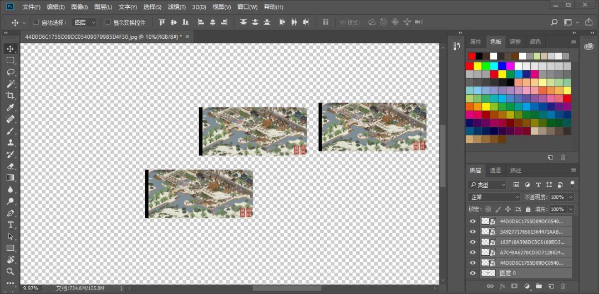The height and width of the screenshot is (294, 599).
Task: Select the Path Selection tool
Action: pos(11,236)
